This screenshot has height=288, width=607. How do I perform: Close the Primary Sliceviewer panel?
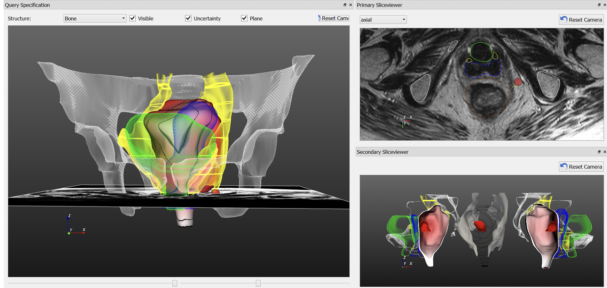click(x=605, y=5)
